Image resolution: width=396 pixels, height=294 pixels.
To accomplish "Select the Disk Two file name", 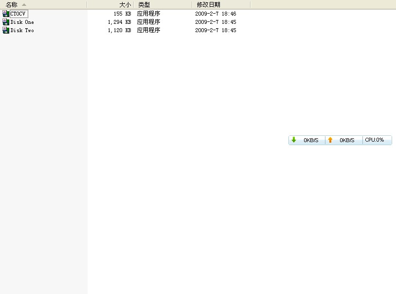I will 22,30.
